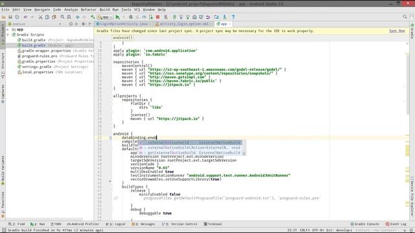Click the Cut scissors icon
This screenshot has width=415, height=233.
[40, 17]
